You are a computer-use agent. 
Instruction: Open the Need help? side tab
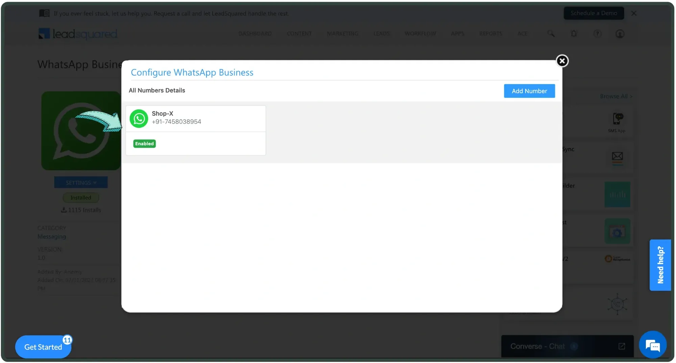[x=660, y=265]
